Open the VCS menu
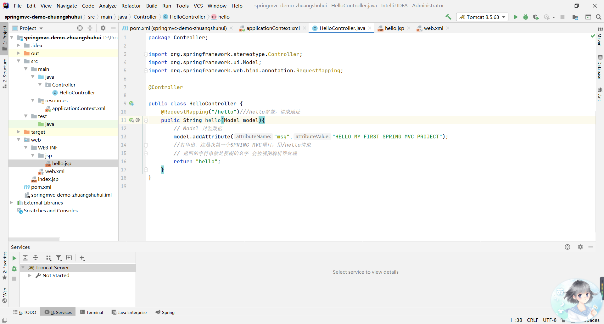Image resolution: width=604 pixels, height=324 pixels. (x=198, y=6)
